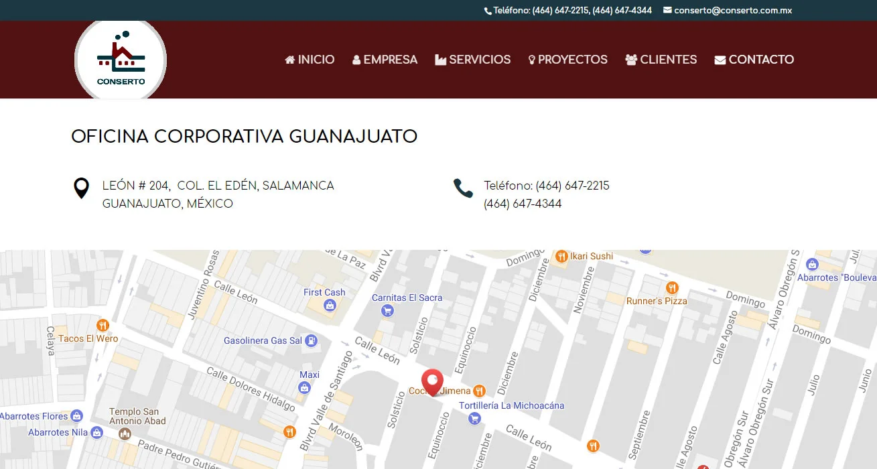Click the Conserto logo in header
The image size is (877, 469).
(x=121, y=61)
